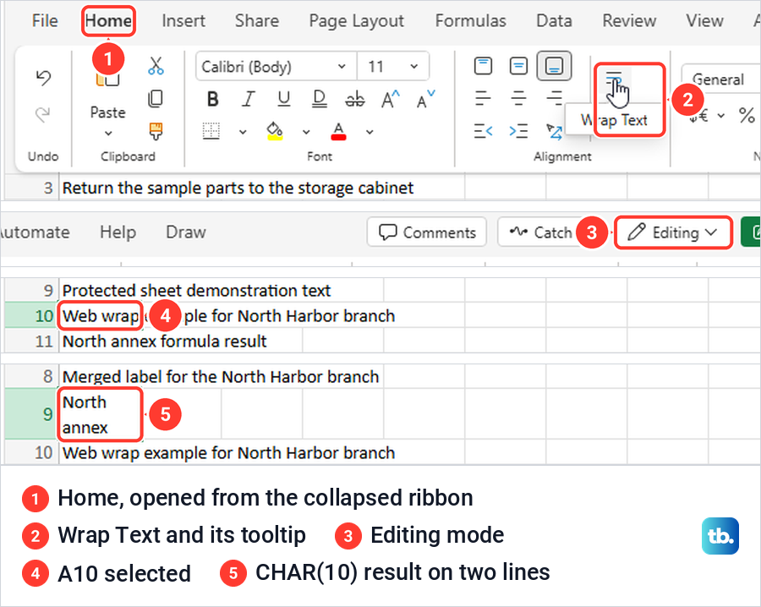Screen dimensions: 761x607
Task: Switch to the Data tab
Action: pyautogui.click(x=554, y=21)
